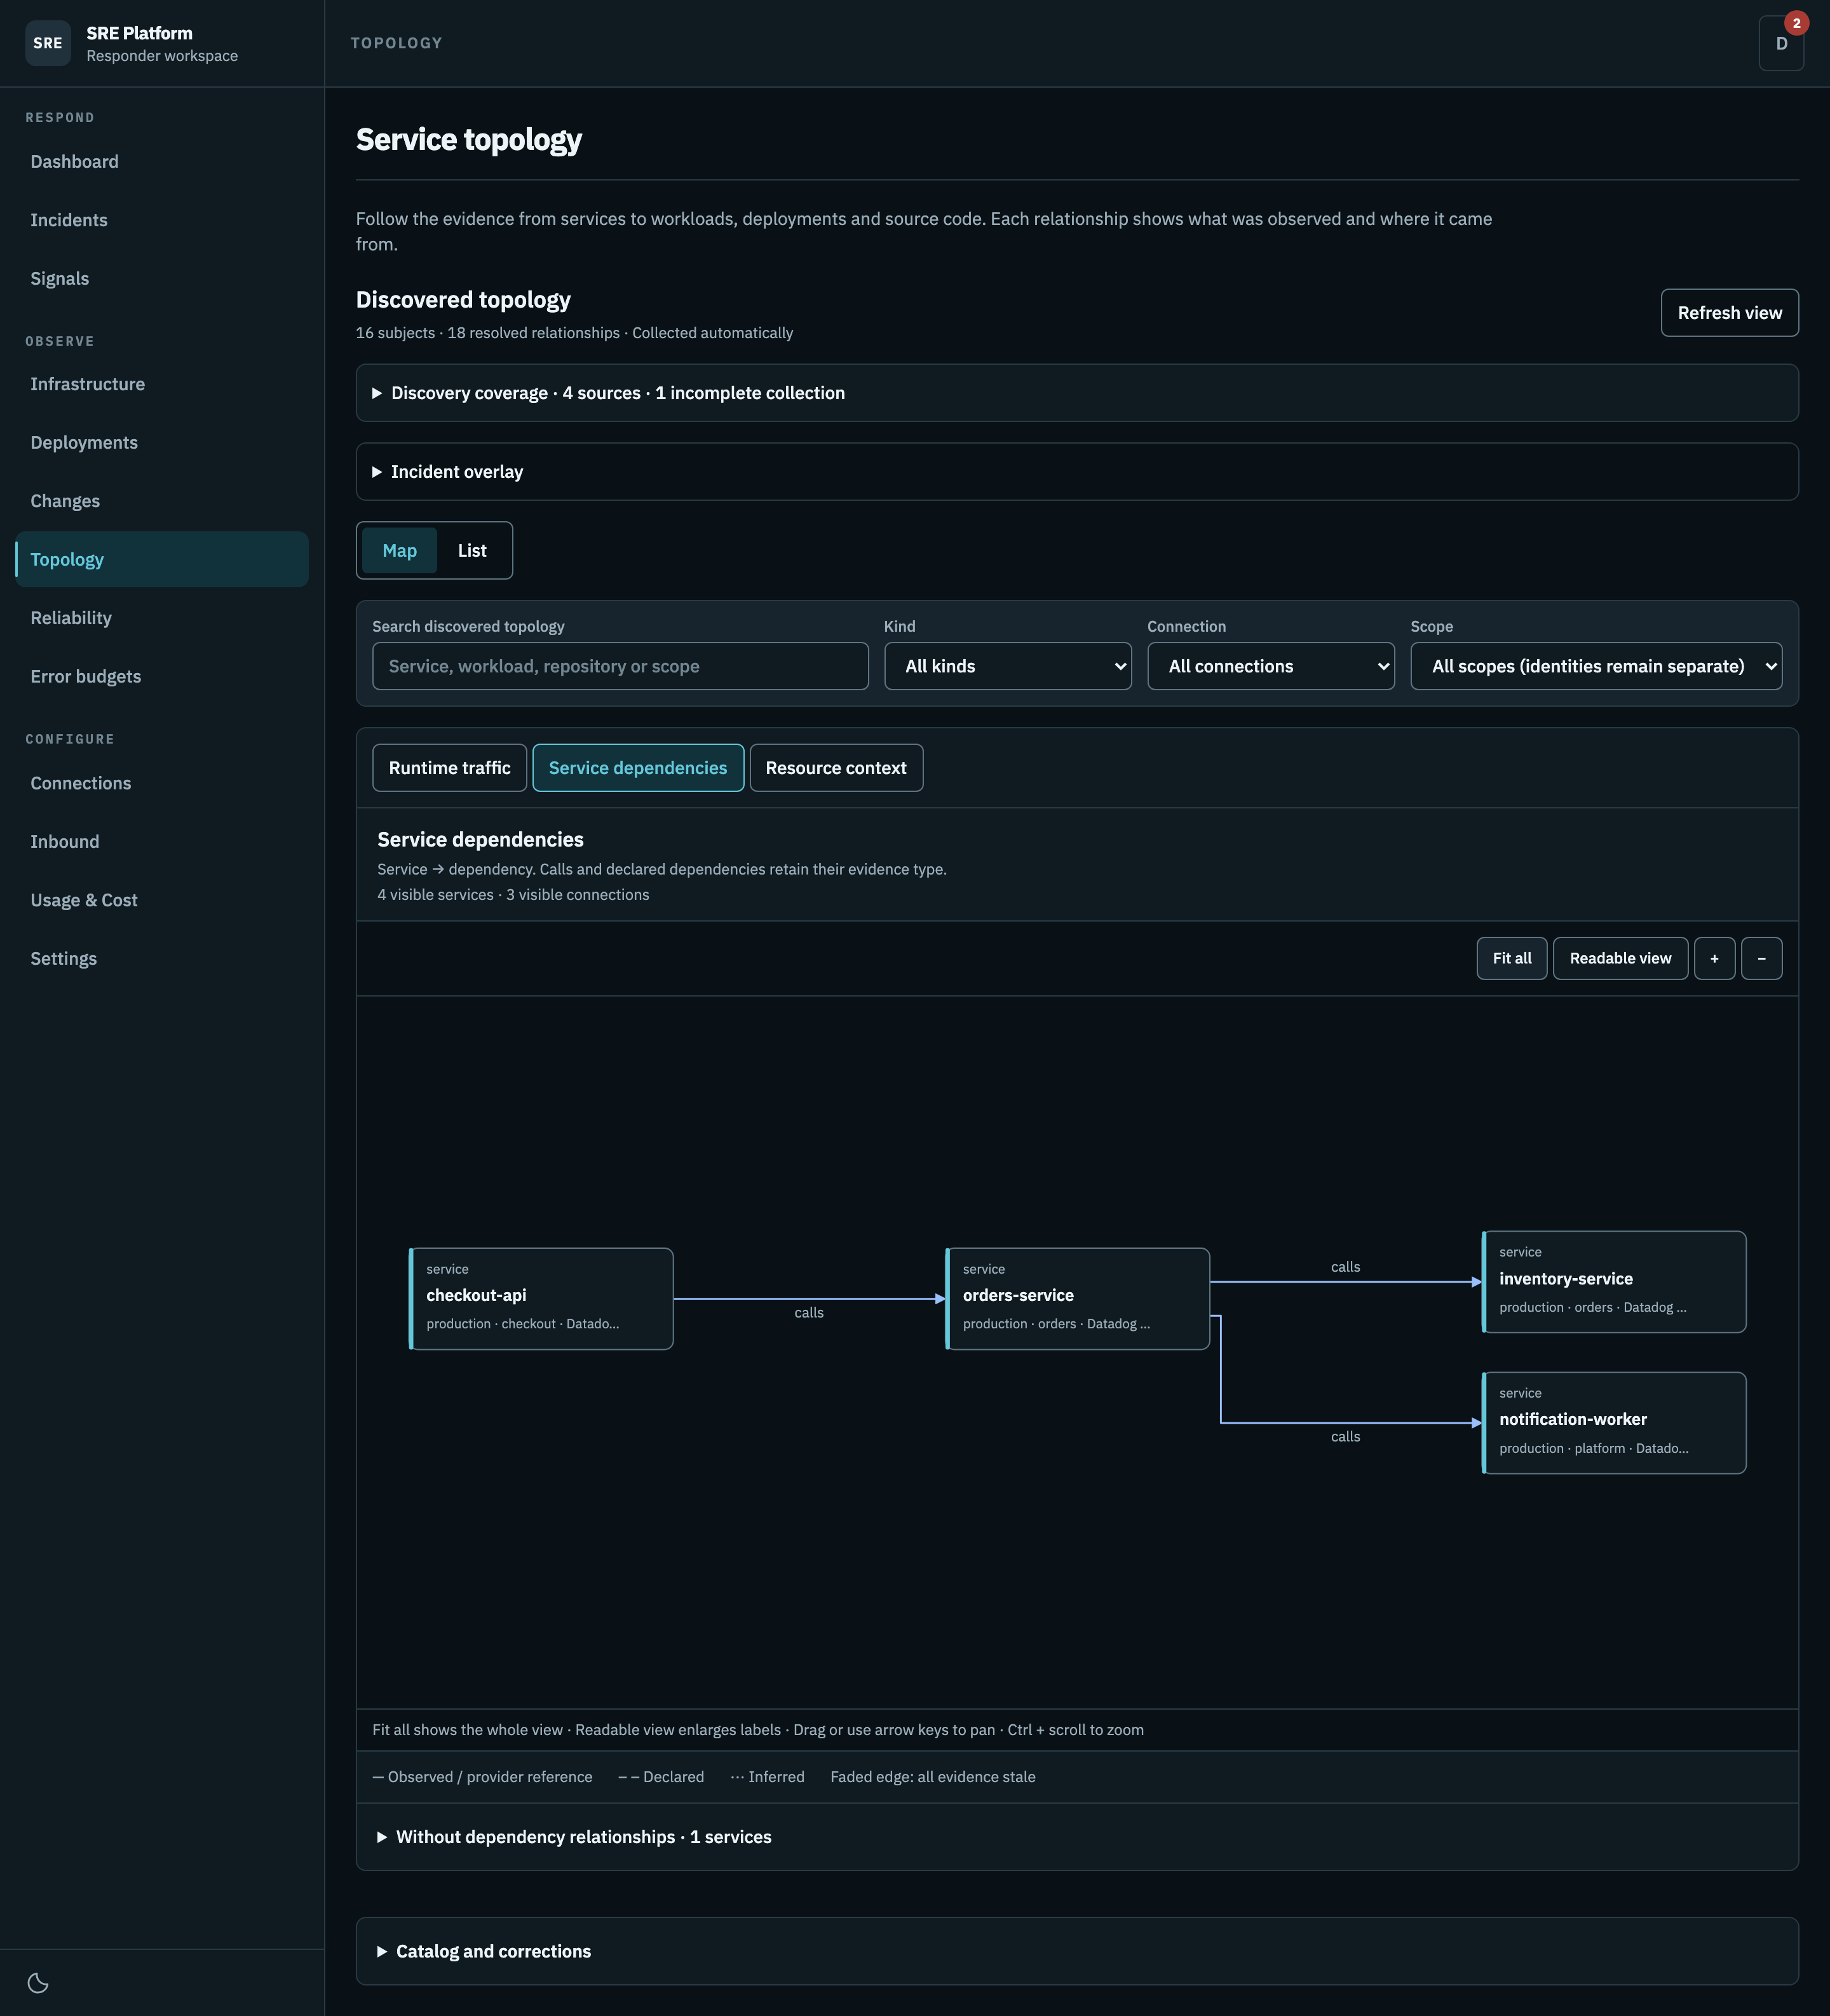The width and height of the screenshot is (1830, 2016).
Task: Click the Readable view button
Action: (x=1620, y=958)
